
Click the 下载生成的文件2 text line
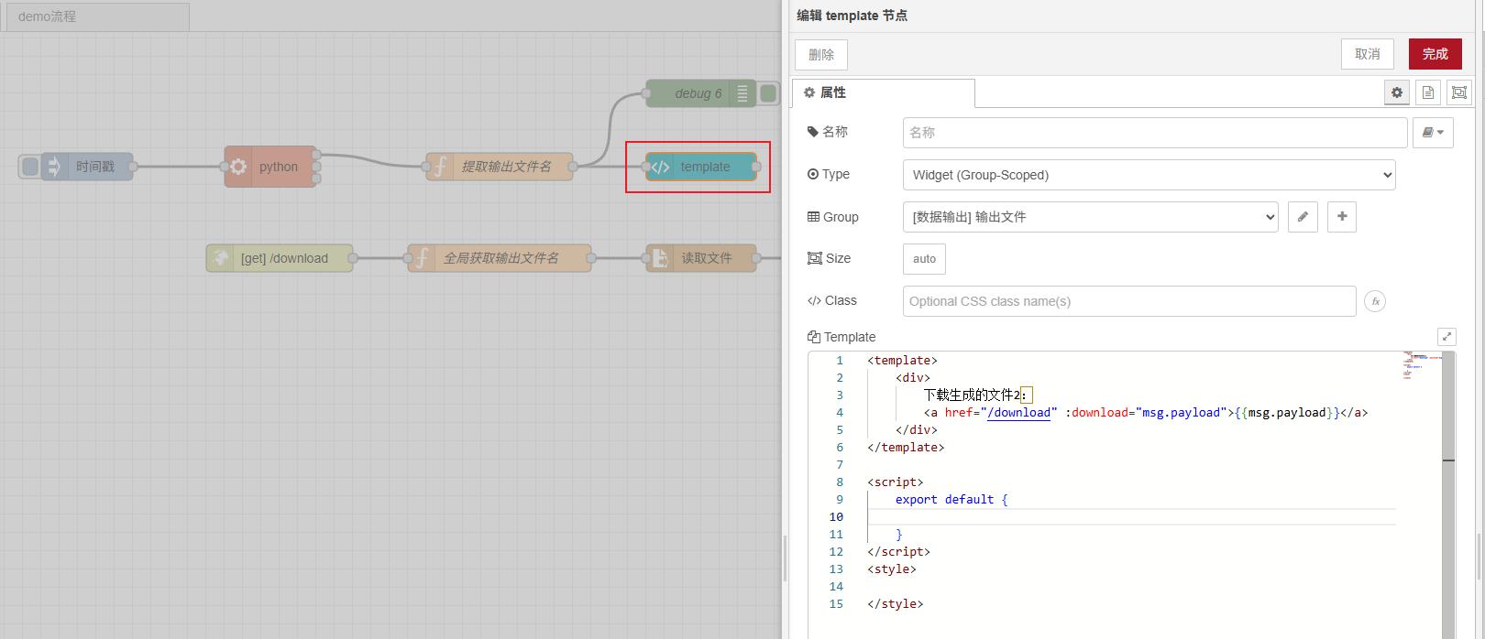point(978,395)
